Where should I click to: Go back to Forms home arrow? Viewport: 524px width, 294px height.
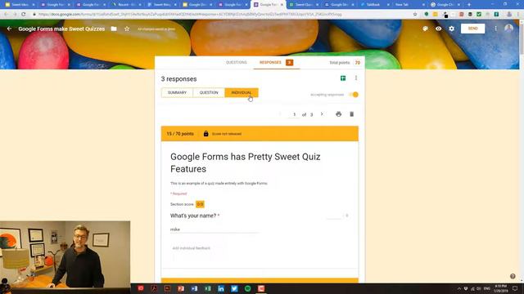(x=9, y=29)
